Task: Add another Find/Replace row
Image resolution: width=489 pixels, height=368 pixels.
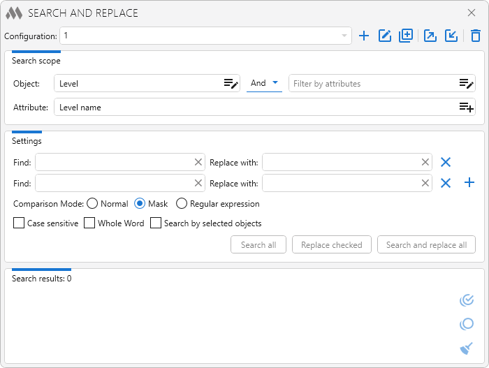Action: tap(469, 183)
